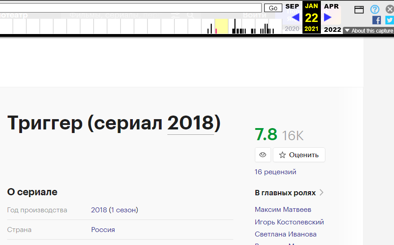
Task: Click the faded search filter sliders icon
Action: (x=175, y=15)
